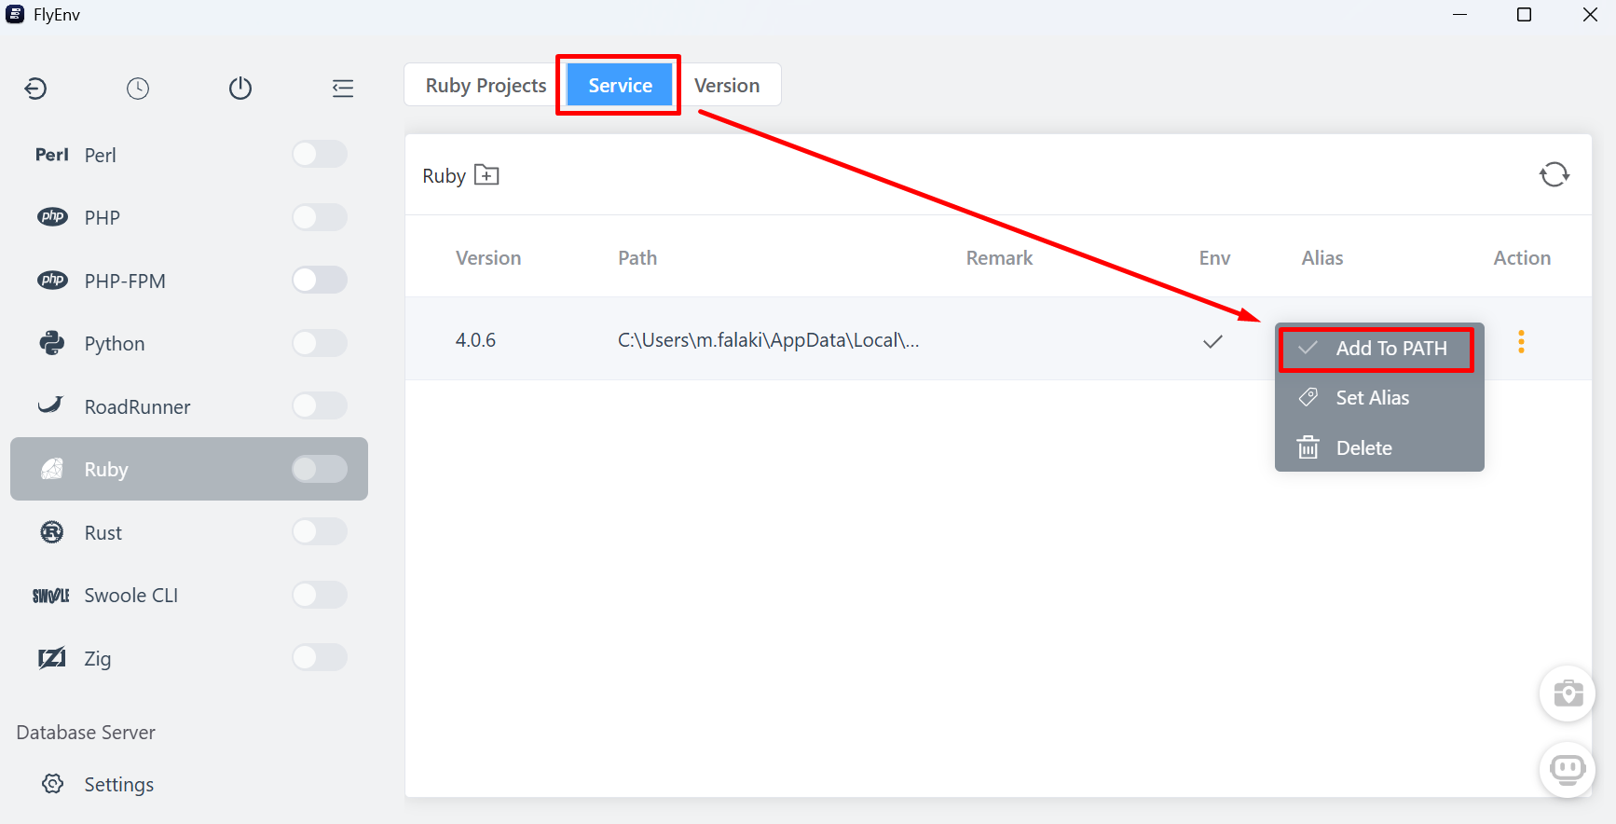1616x824 pixels.
Task: Click the PHP logo icon
Action: pos(52,217)
